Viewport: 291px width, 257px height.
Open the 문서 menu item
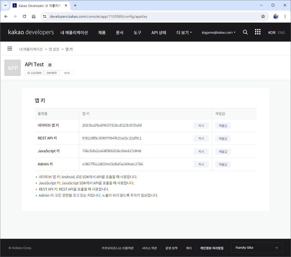click(120, 33)
